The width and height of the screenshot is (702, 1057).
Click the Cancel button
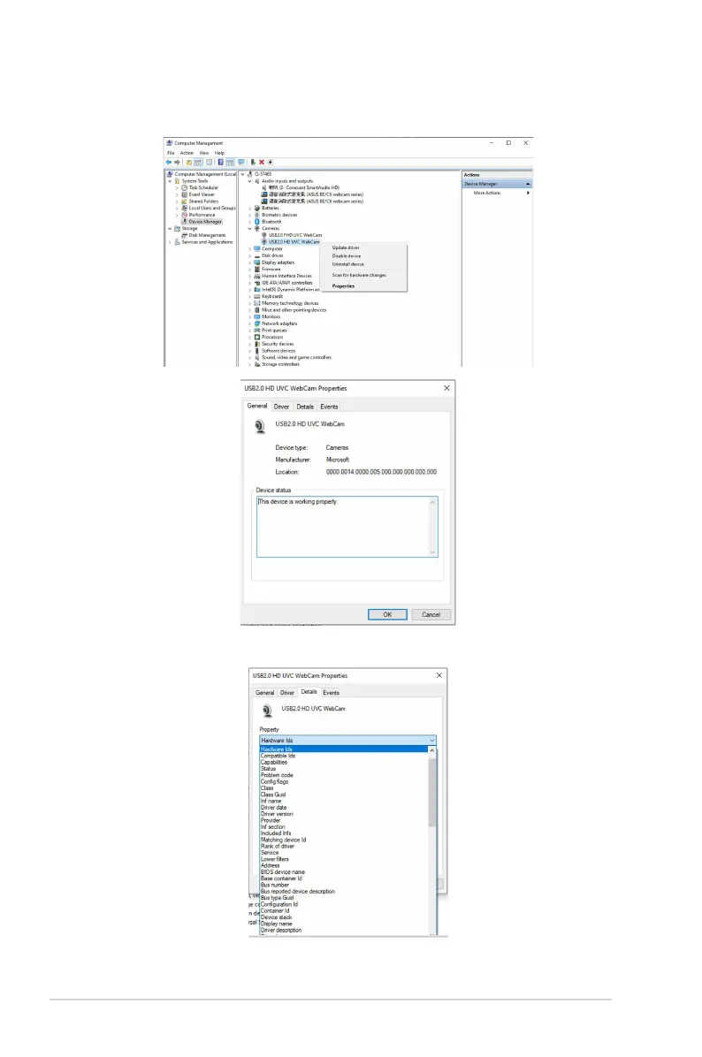click(x=431, y=615)
